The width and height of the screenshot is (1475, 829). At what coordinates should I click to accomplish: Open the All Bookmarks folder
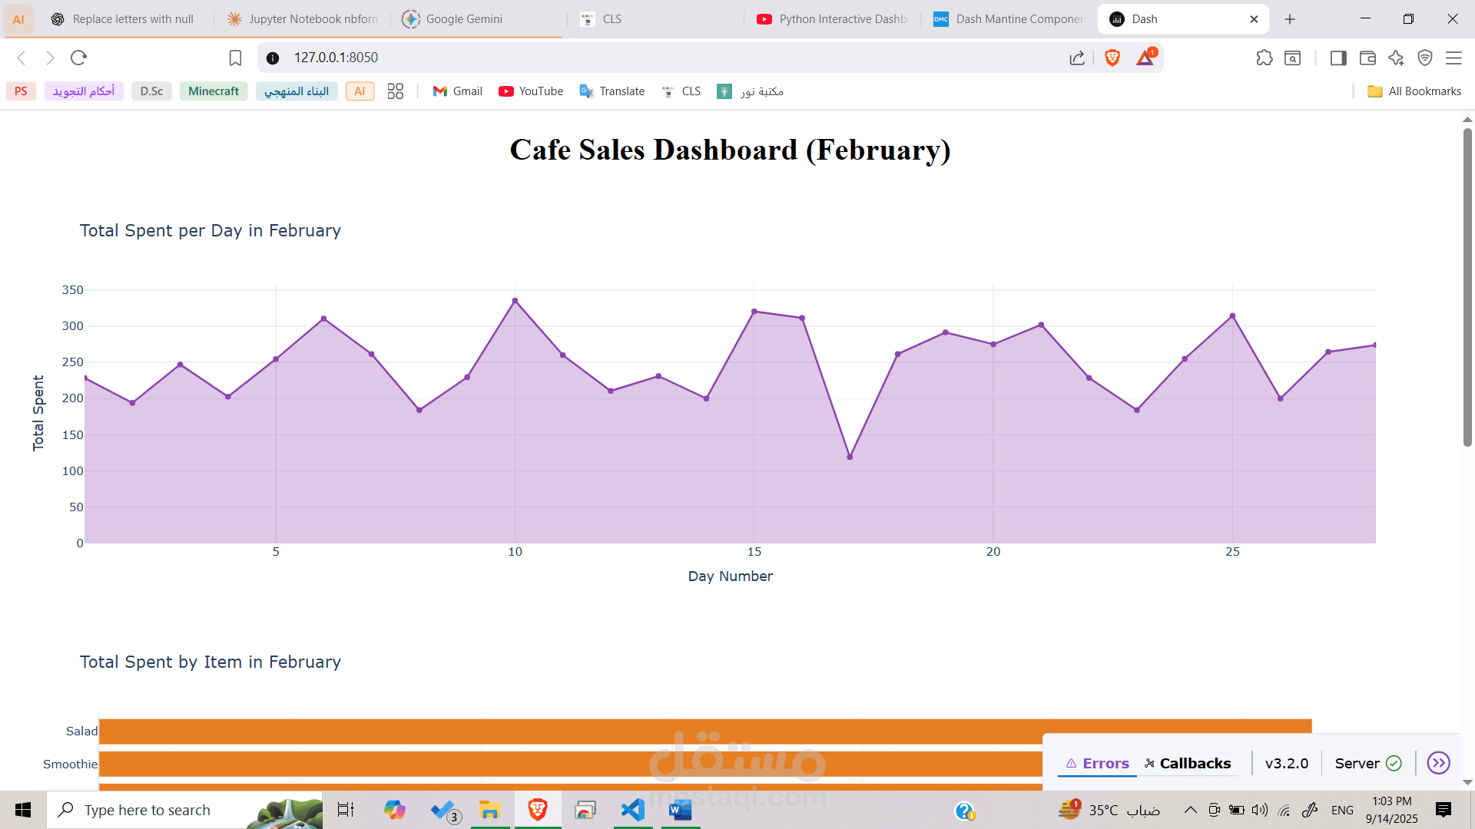pos(1414,91)
